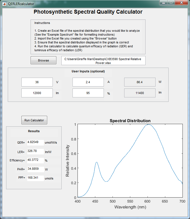
Task: Click the 'LER=' label
Action: pos(21,152)
